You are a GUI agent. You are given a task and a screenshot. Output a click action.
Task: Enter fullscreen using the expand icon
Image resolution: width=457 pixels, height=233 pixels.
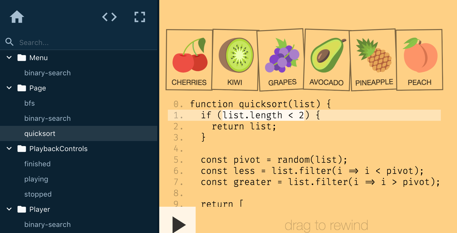click(140, 17)
